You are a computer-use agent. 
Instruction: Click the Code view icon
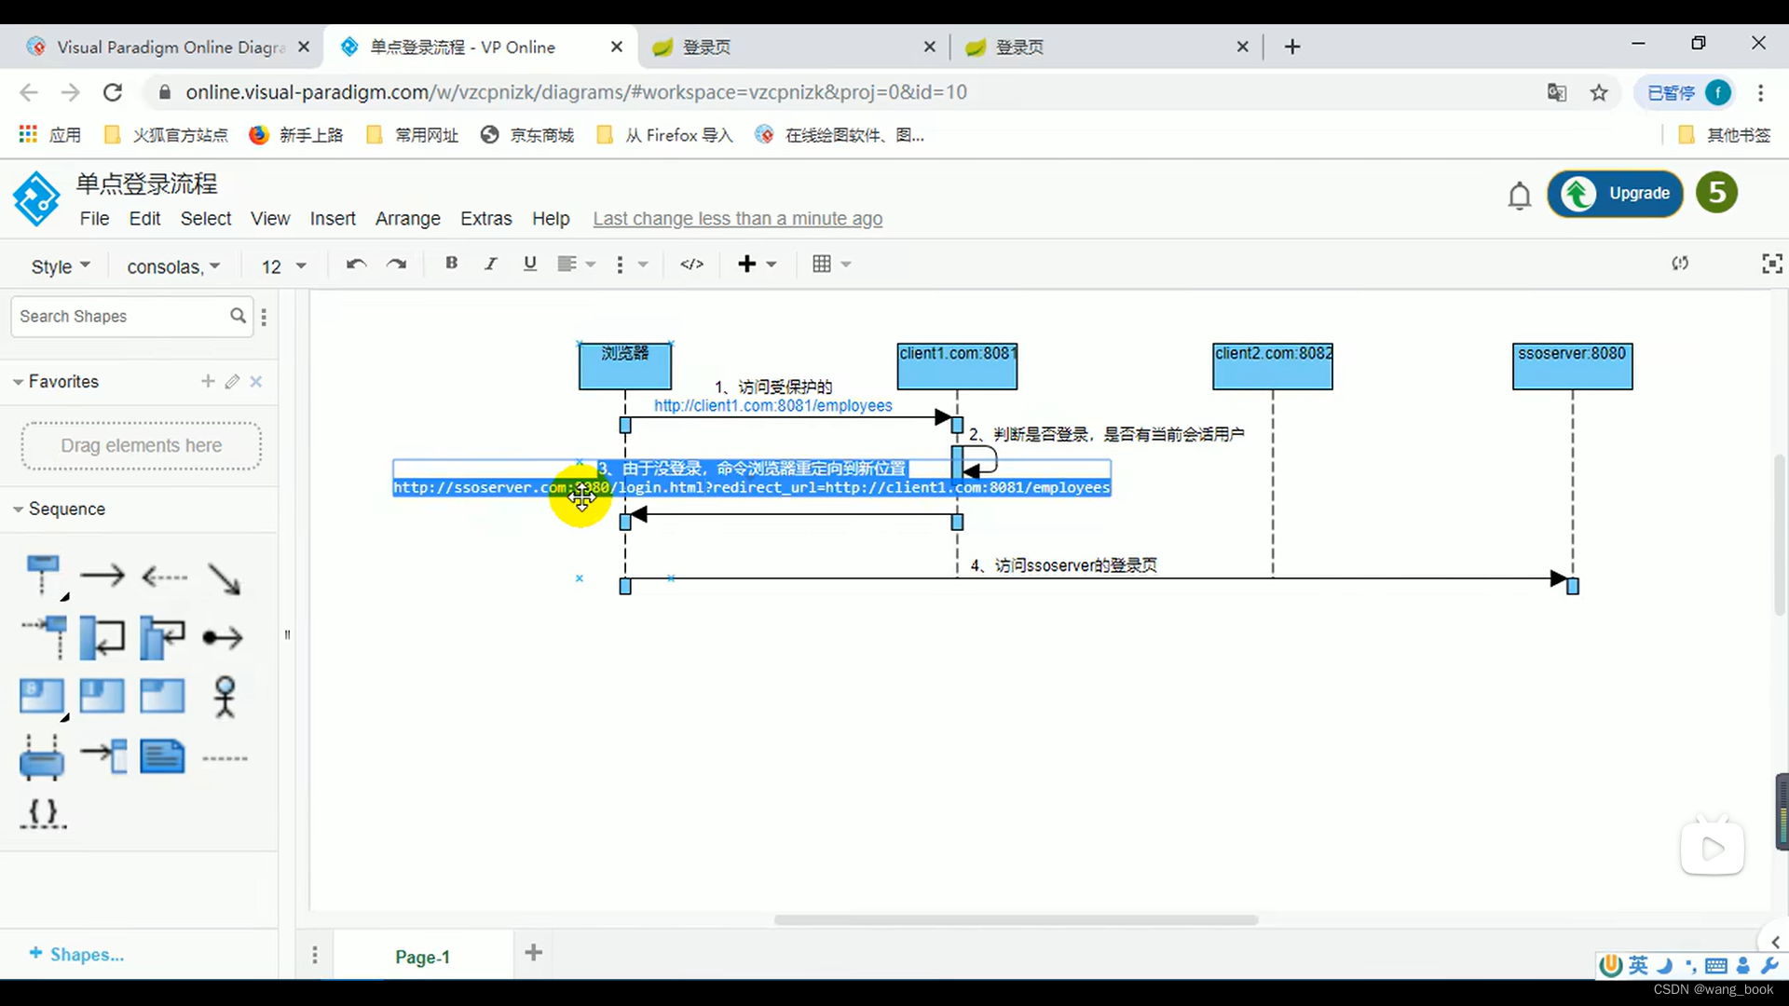point(690,265)
